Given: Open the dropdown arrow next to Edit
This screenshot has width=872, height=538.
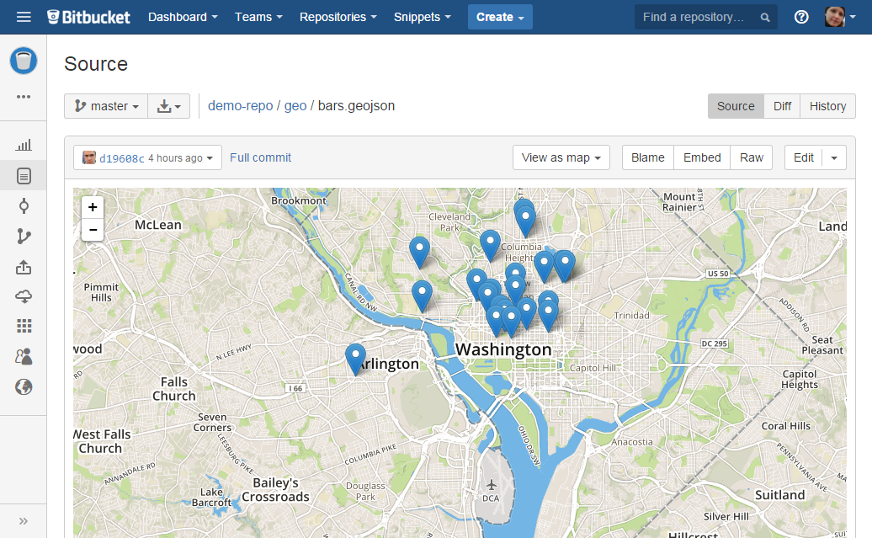Looking at the screenshot, I should point(834,157).
